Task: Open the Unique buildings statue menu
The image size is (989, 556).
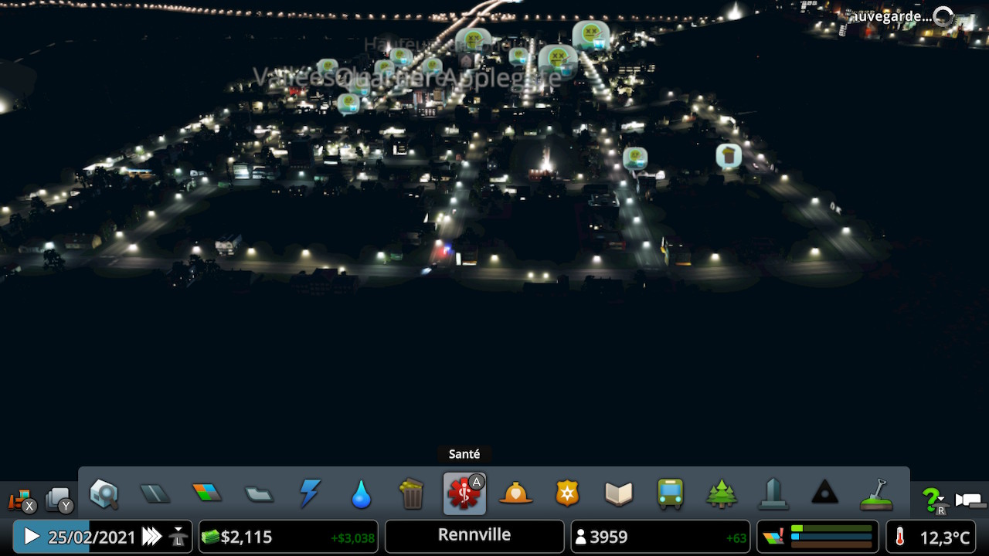Action: 773,493
